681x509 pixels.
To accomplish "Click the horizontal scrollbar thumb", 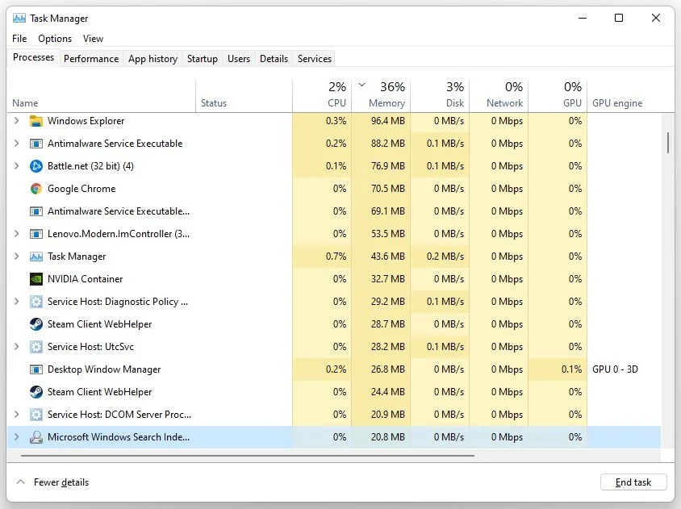I will click(x=248, y=456).
